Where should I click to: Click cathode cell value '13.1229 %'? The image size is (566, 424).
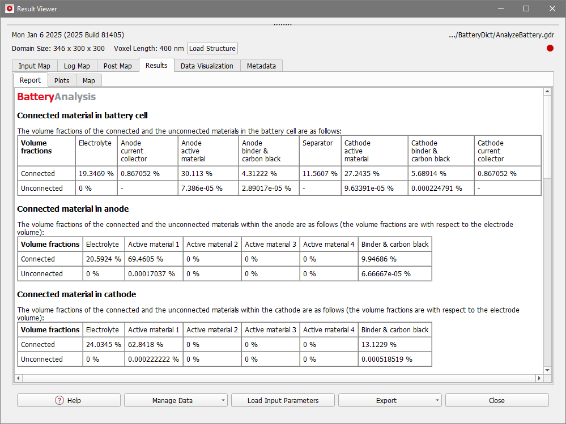point(378,344)
